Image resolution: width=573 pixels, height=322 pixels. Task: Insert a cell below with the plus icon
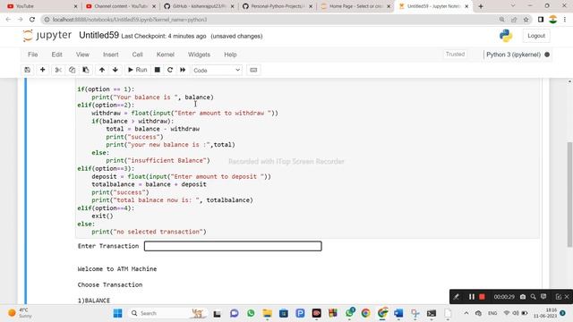click(x=42, y=70)
